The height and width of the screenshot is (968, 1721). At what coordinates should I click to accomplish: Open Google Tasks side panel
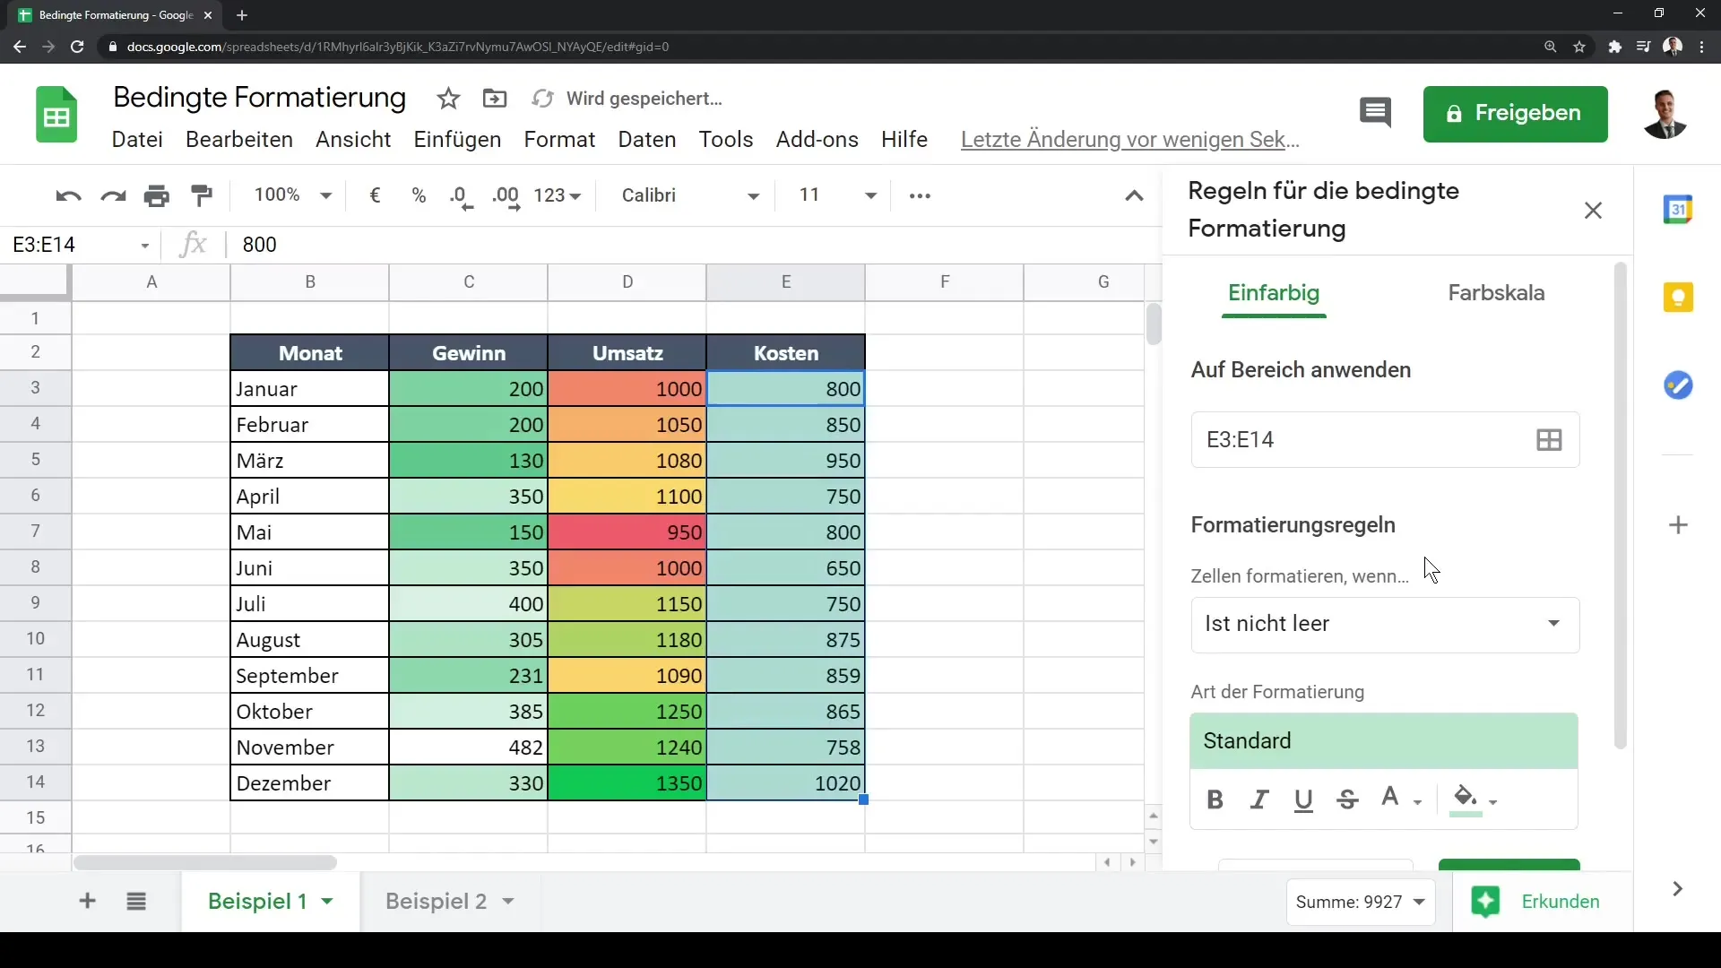(1678, 385)
